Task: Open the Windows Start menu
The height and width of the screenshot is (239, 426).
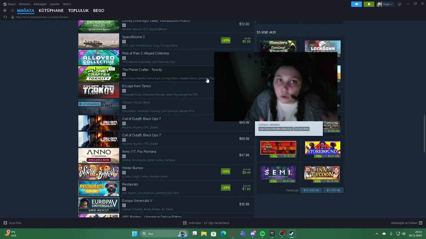Action: tap(134, 234)
